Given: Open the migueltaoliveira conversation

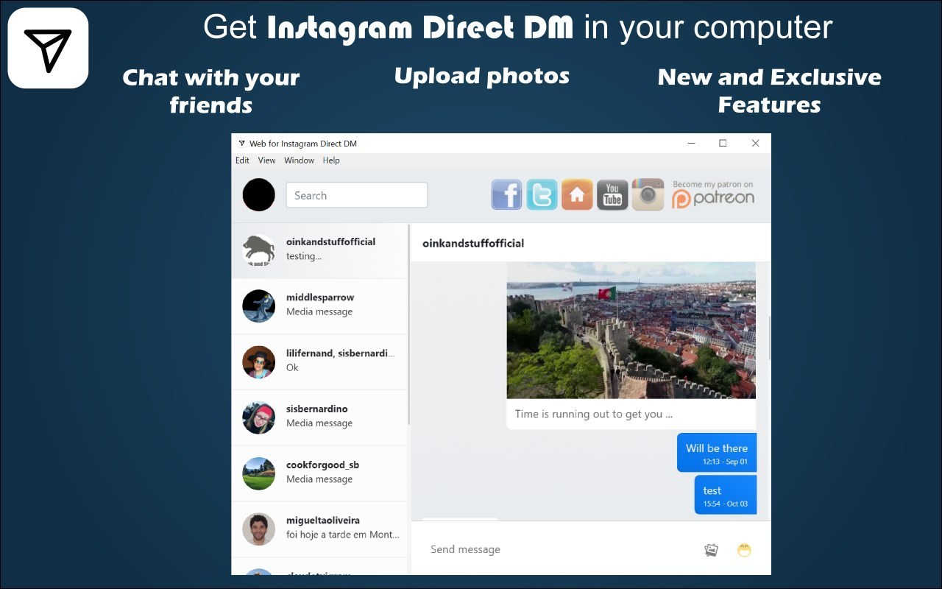Looking at the screenshot, I should (319, 529).
